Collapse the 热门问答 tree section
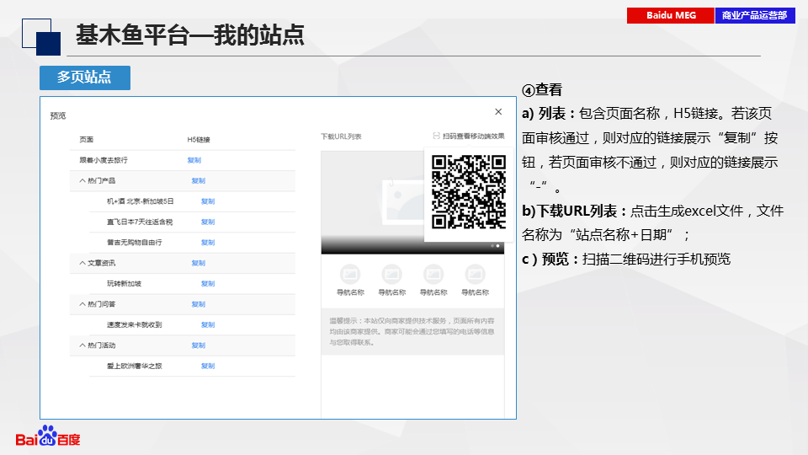Viewport: 808px width, 455px height. click(82, 304)
